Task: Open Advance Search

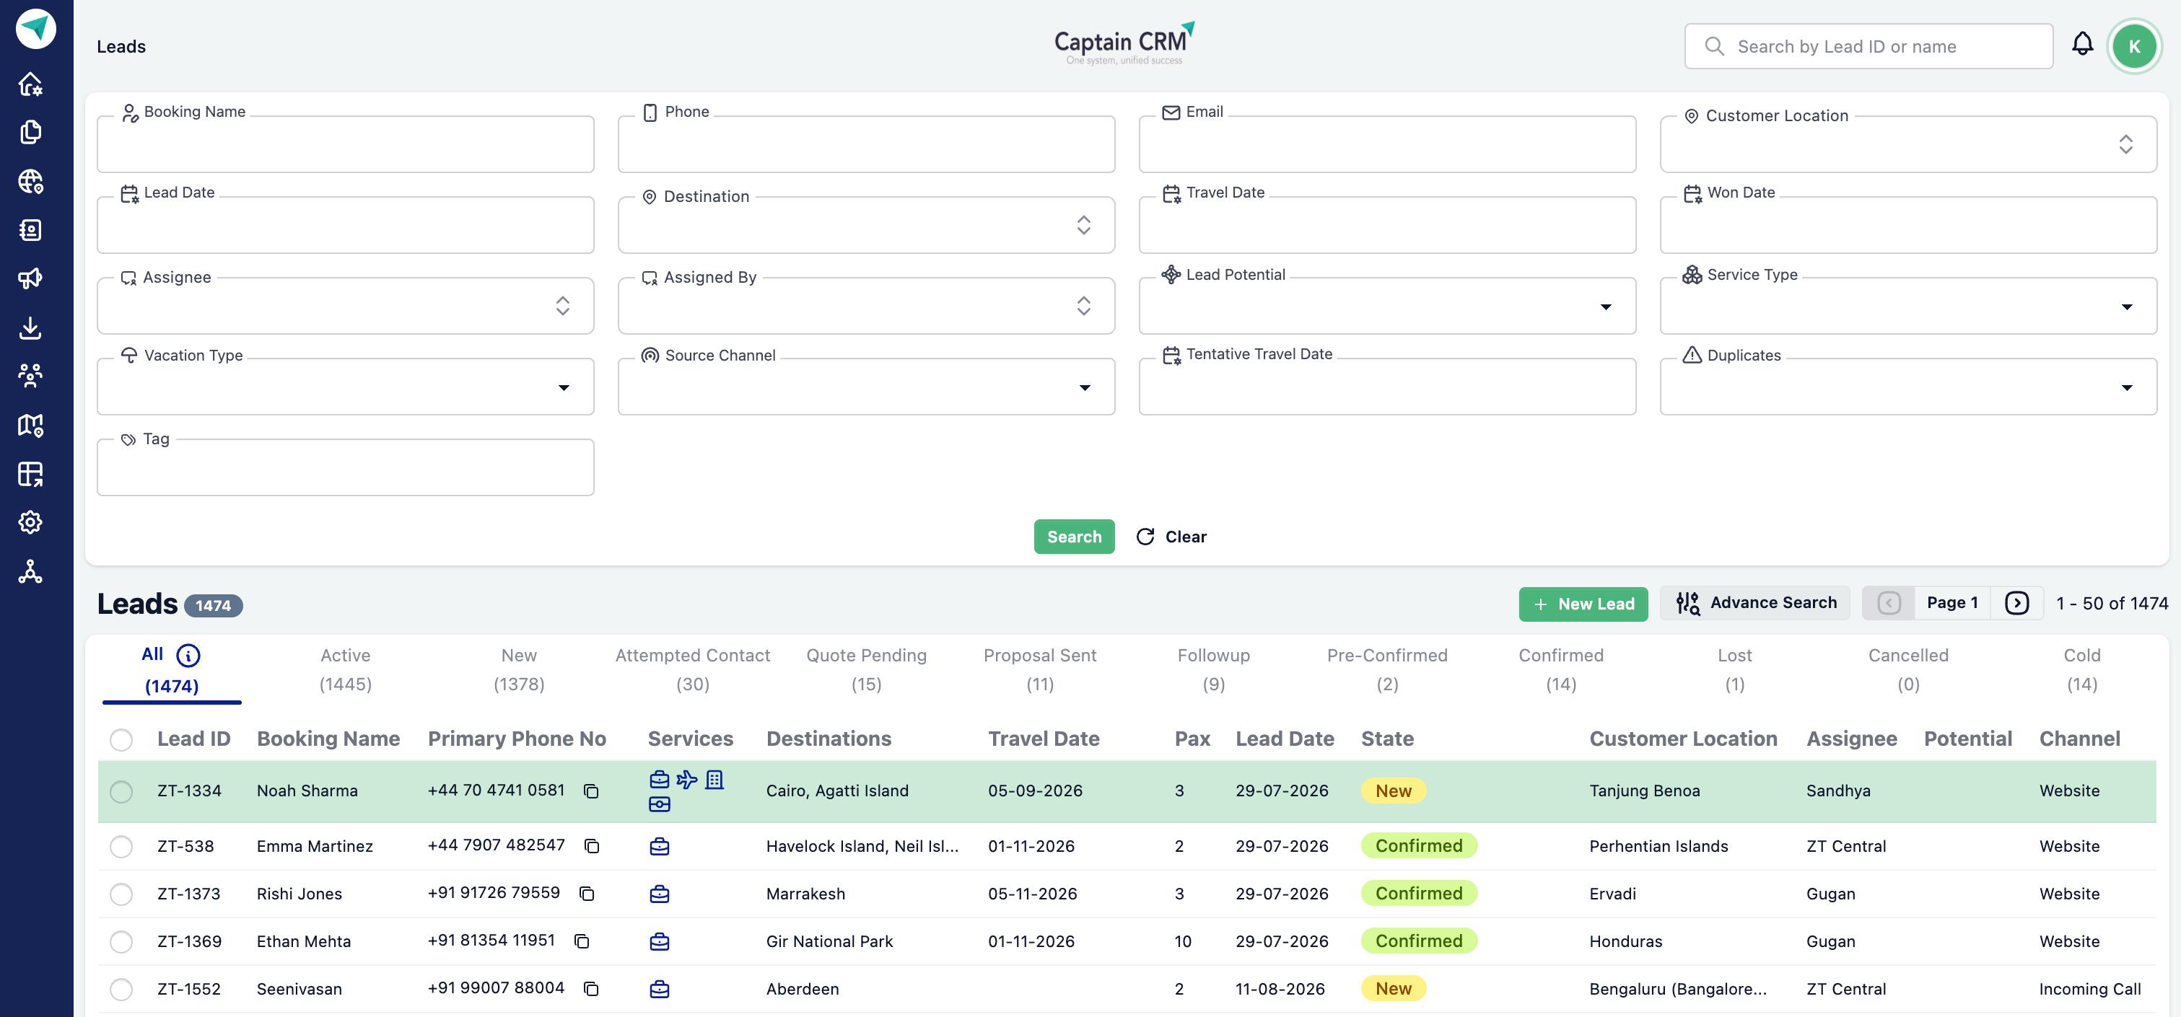Action: (1755, 603)
